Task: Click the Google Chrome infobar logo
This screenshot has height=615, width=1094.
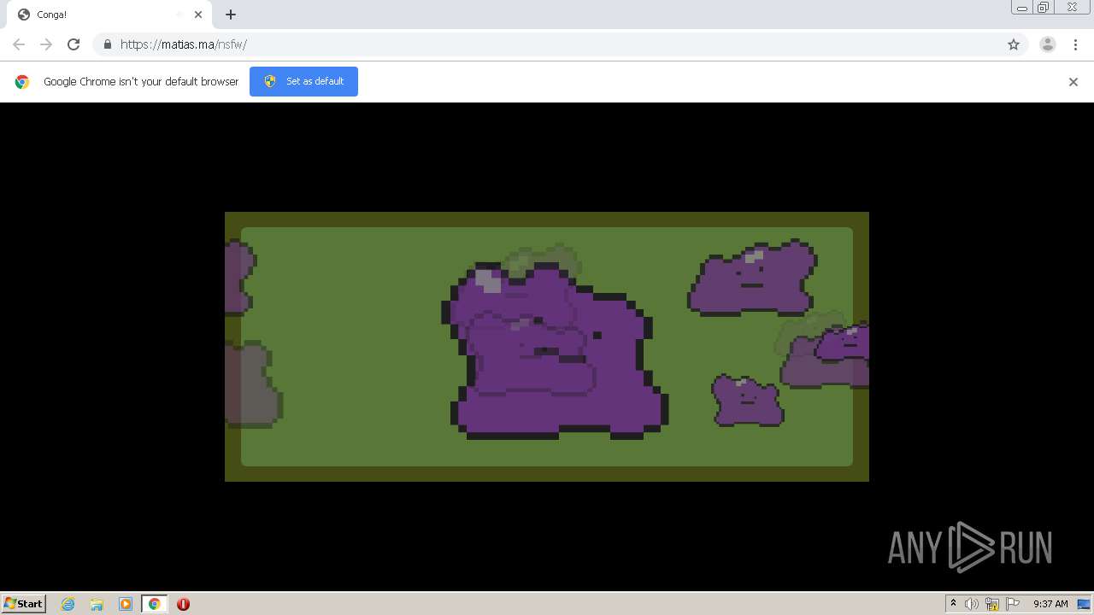Action: pyautogui.click(x=22, y=82)
